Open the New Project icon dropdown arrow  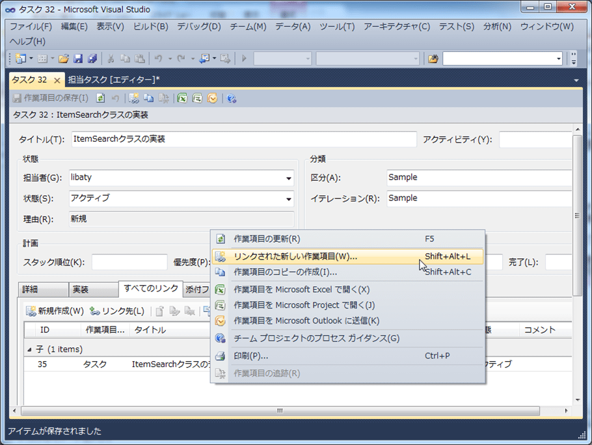coord(31,59)
